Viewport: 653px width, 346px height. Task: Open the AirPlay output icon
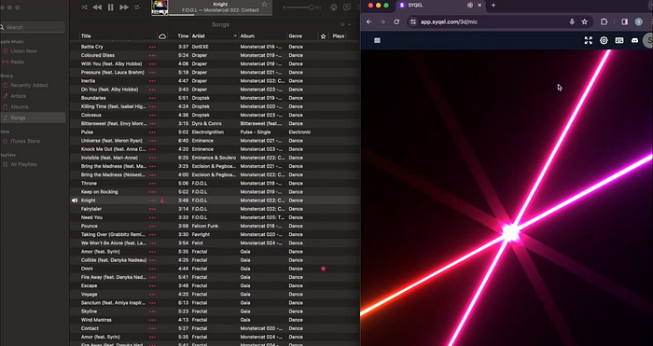(x=334, y=7)
